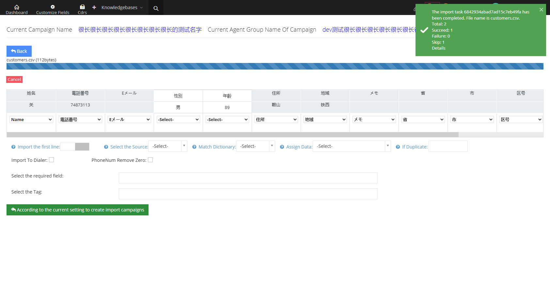
Task: Open the Select the Source dropdown
Action: [168, 146]
